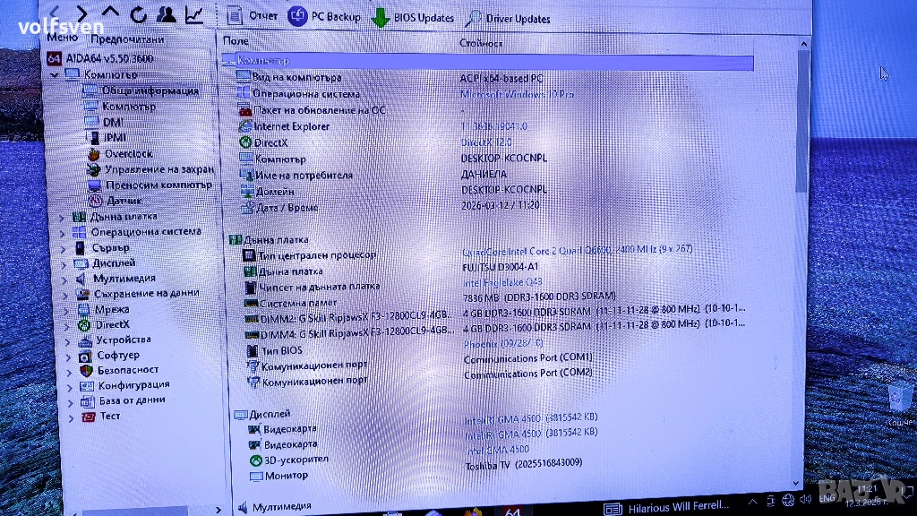Select Overclock in the tree
This screenshot has height=516, width=917.
point(128,153)
